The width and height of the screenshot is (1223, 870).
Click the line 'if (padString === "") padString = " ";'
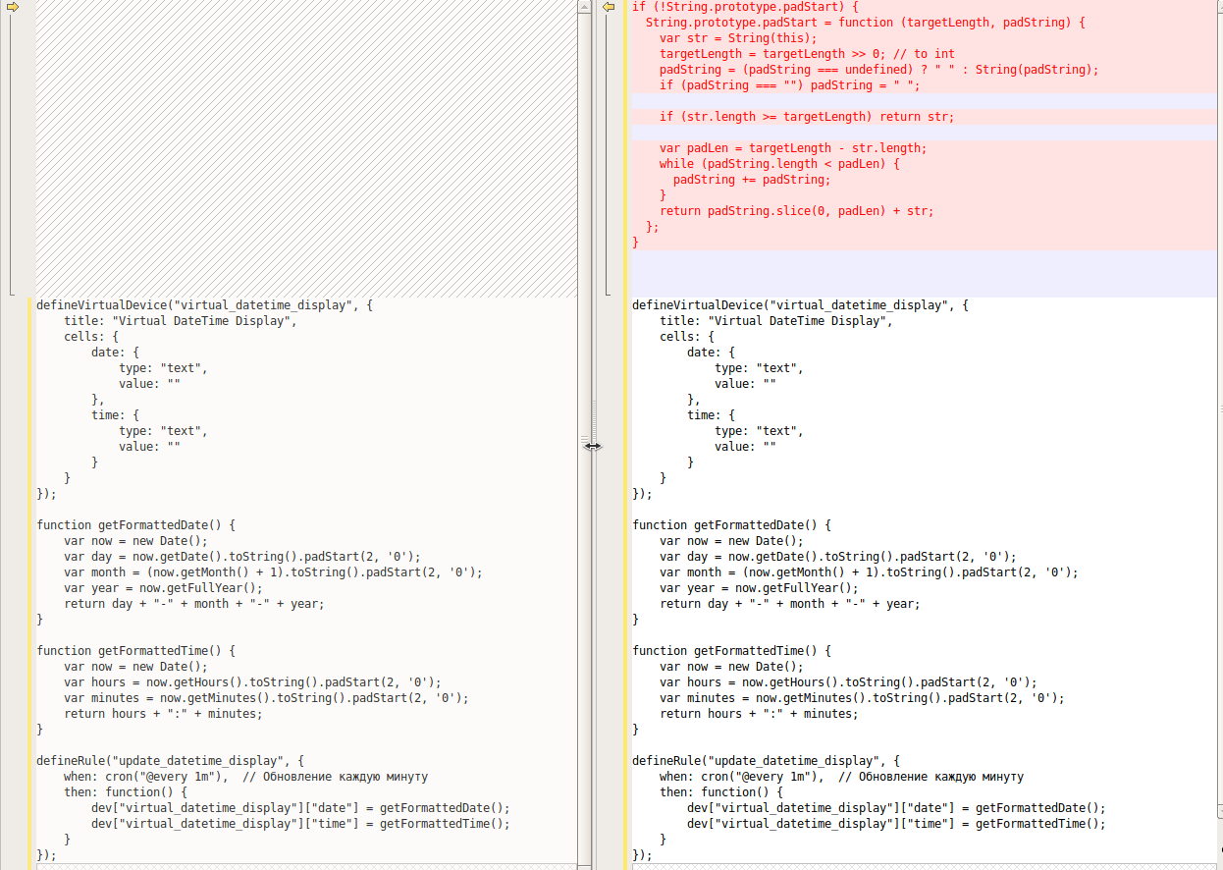coord(789,85)
